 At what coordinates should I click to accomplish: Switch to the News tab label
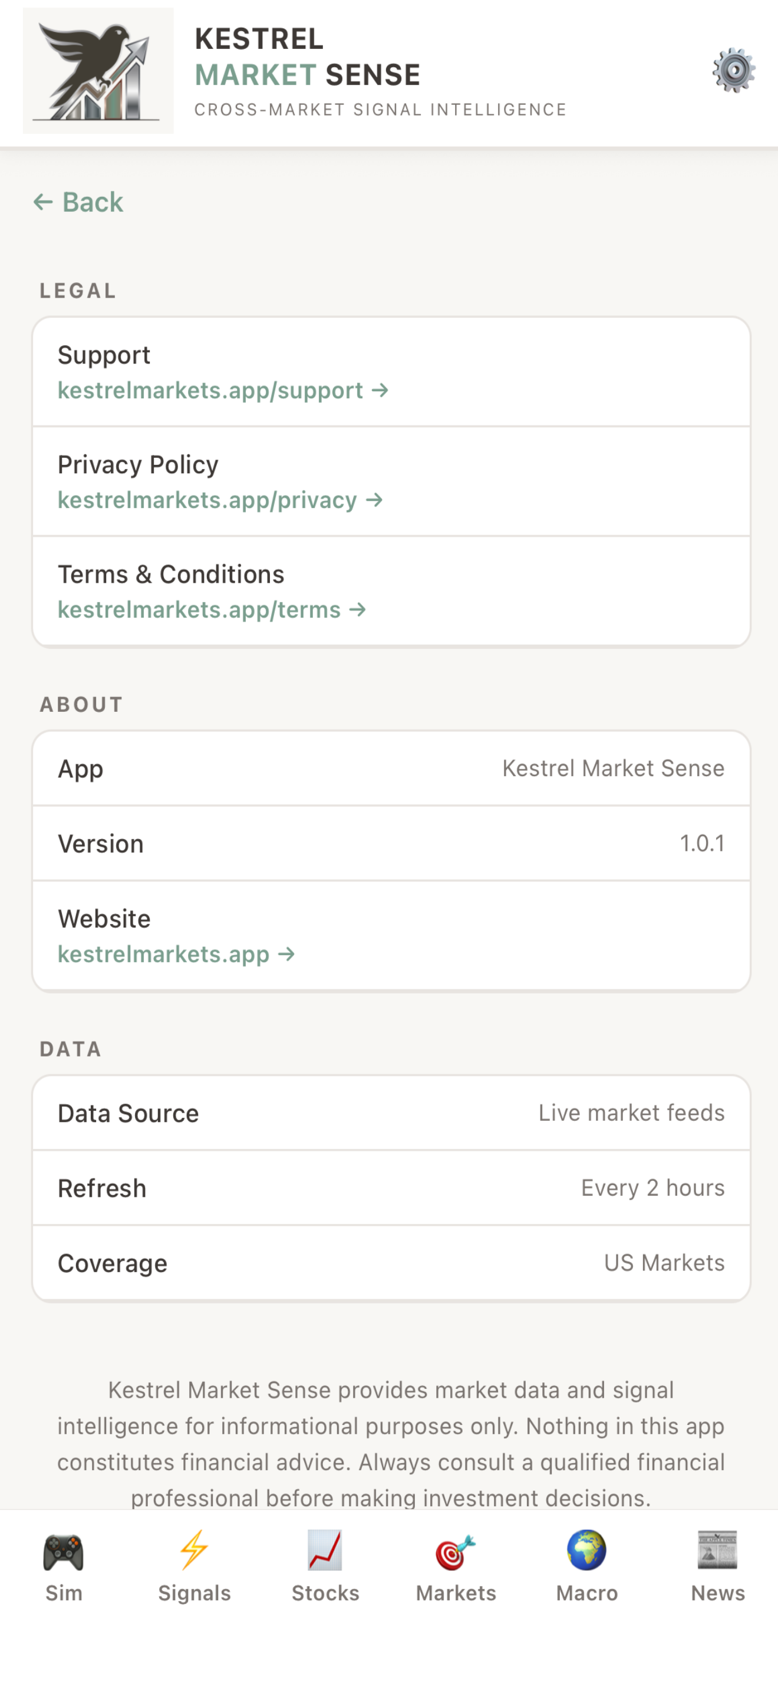pos(718,1593)
